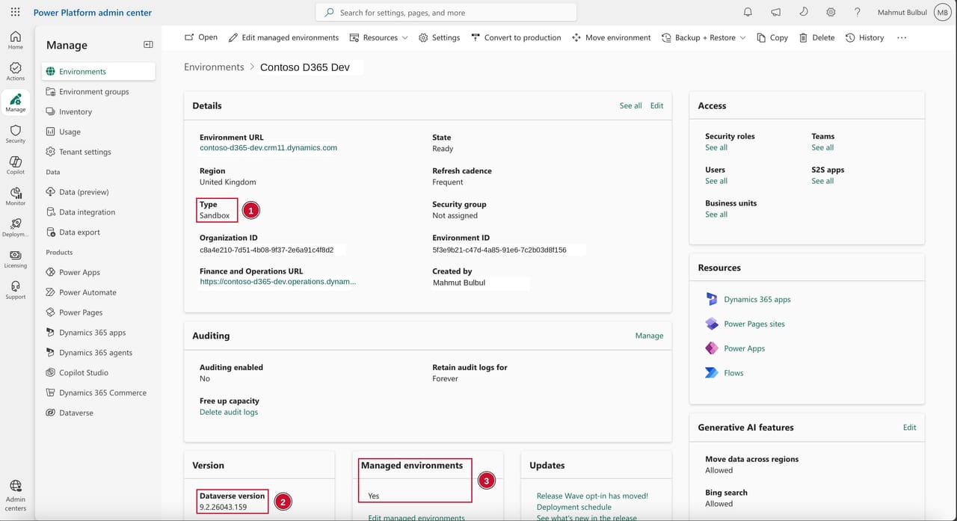Open Actions in left rail
The height and width of the screenshot is (521, 957).
tap(15, 71)
